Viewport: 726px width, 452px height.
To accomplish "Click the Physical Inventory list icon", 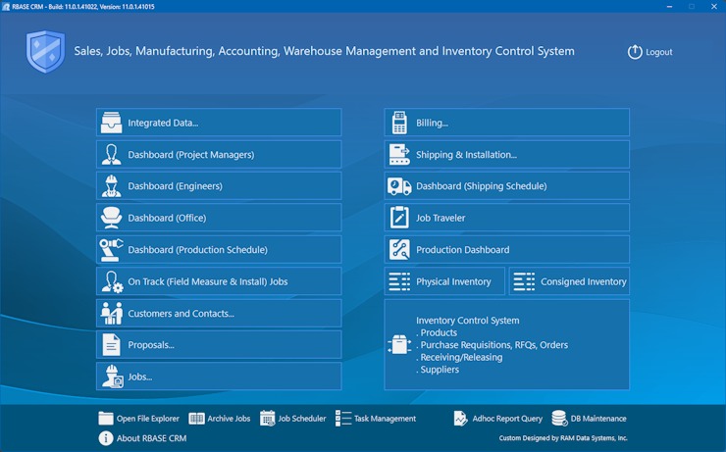I will click(x=399, y=281).
